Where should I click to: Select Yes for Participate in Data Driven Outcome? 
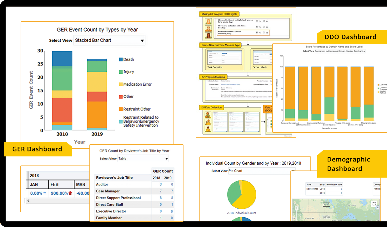pos(257,32)
